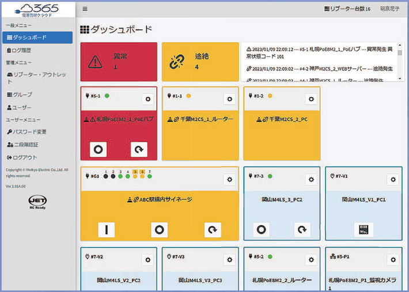Viewport: 409px width, 292px height.
Task: Click the WoL icon on 岡山M4LS_V1_PC1 card
Action: [x=363, y=229]
